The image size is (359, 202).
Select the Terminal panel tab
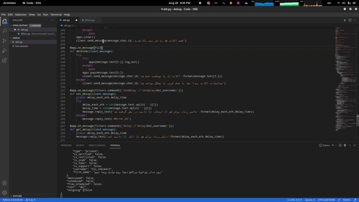click(x=115, y=145)
